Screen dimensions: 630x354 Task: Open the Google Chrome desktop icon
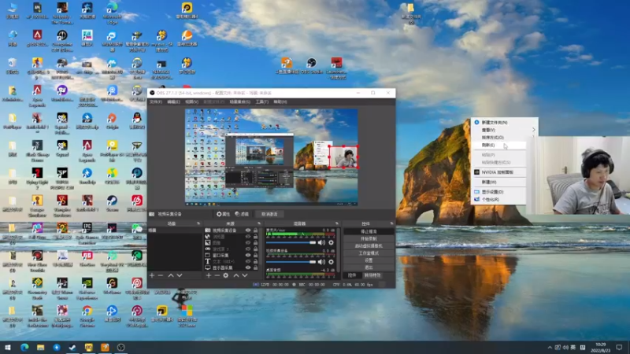pyautogui.click(x=87, y=316)
